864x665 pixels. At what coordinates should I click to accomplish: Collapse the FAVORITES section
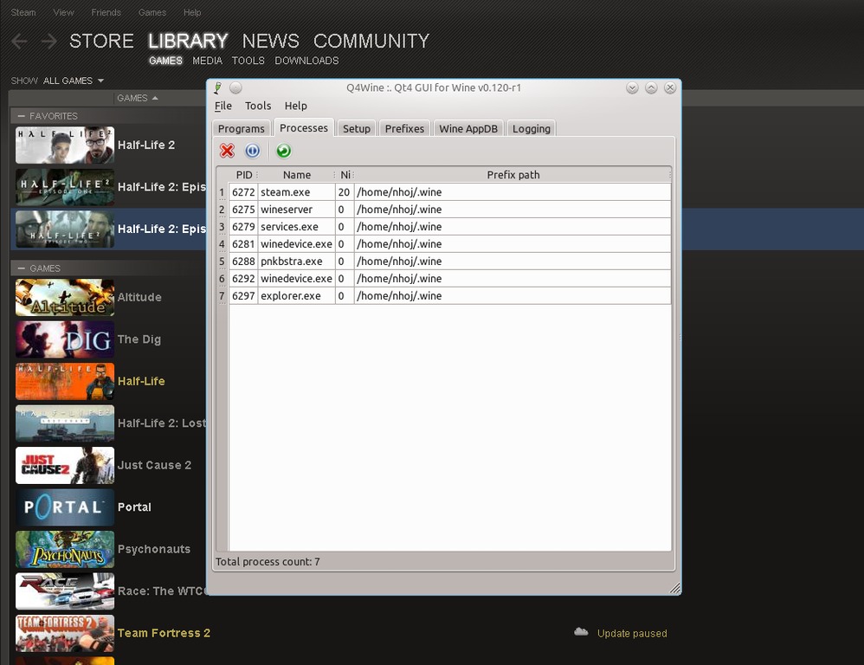pos(21,116)
